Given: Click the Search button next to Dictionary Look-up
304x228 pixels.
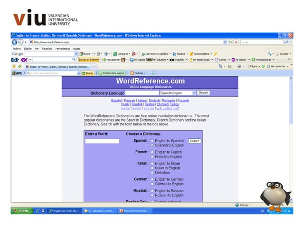Looking at the screenshot, I should coord(203,93).
